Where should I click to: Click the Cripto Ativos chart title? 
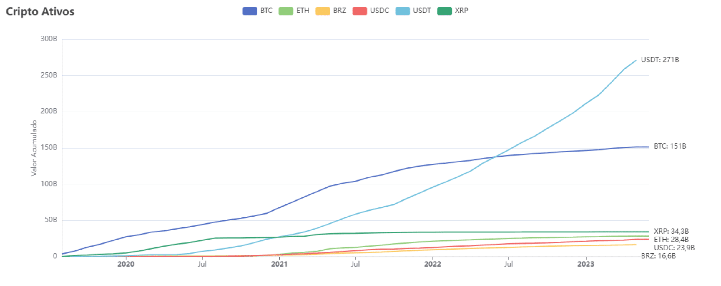[x=40, y=11]
